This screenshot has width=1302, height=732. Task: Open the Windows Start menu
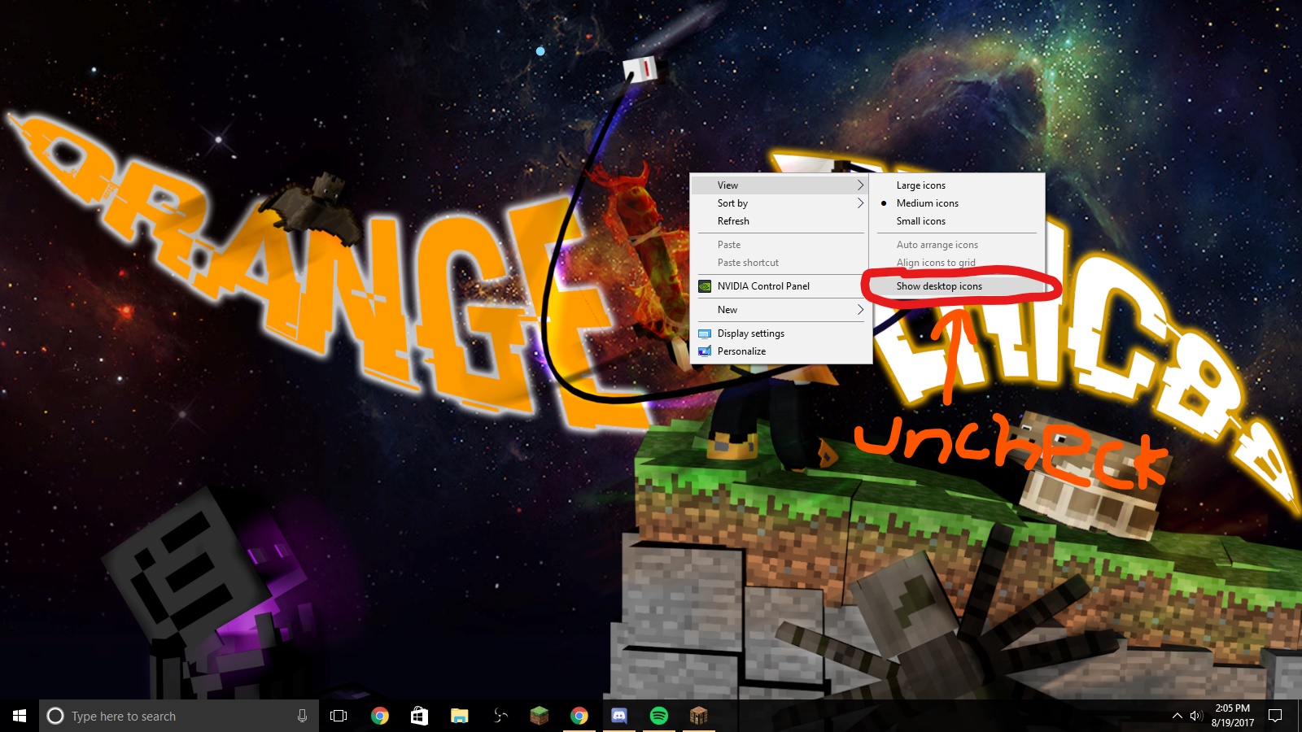[x=20, y=716]
